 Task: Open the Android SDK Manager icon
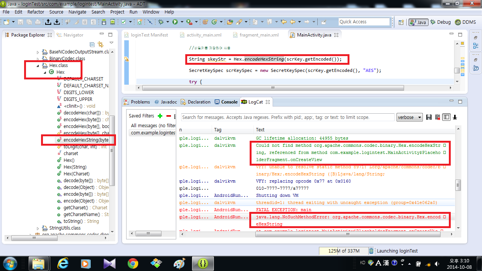pos(104,22)
